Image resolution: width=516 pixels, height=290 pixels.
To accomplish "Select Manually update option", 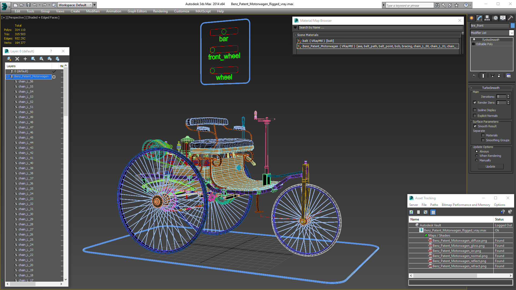I will [x=477, y=160].
